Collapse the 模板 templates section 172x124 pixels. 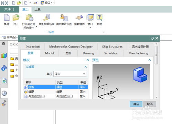pyautogui.click(x=88, y=60)
